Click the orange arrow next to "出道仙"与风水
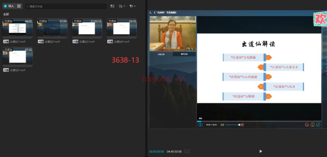 (x=261, y=87)
